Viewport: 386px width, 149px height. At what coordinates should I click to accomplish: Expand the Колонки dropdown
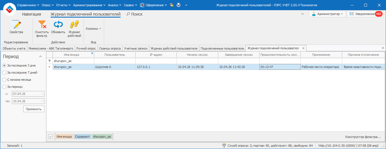[x=93, y=29]
